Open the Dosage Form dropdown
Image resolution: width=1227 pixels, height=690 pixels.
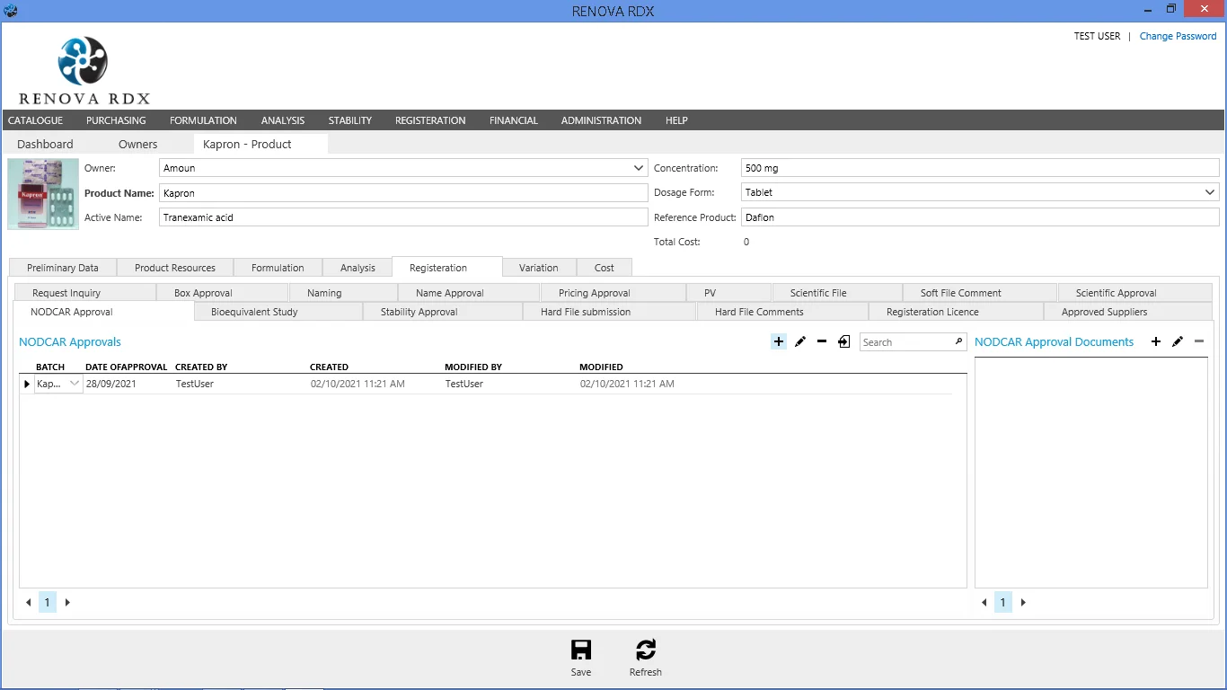click(1210, 192)
